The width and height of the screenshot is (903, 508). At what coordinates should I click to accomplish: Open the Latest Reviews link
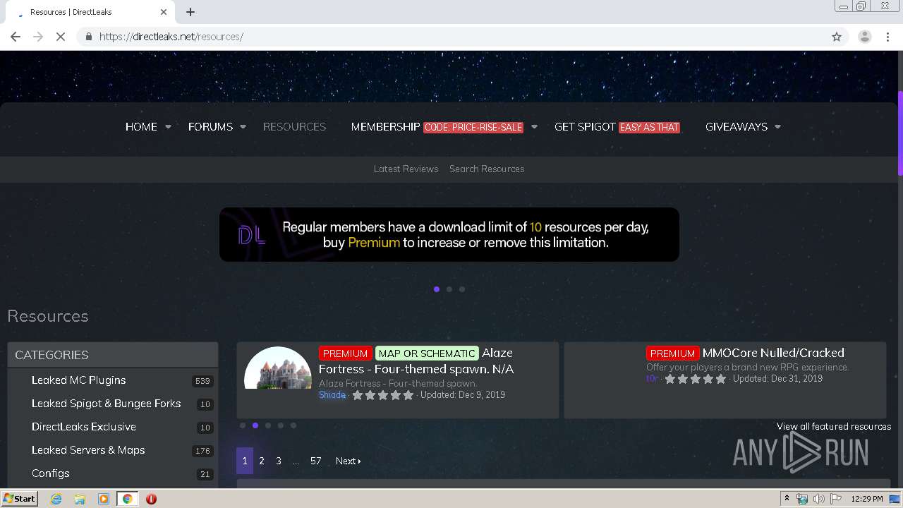click(x=406, y=169)
